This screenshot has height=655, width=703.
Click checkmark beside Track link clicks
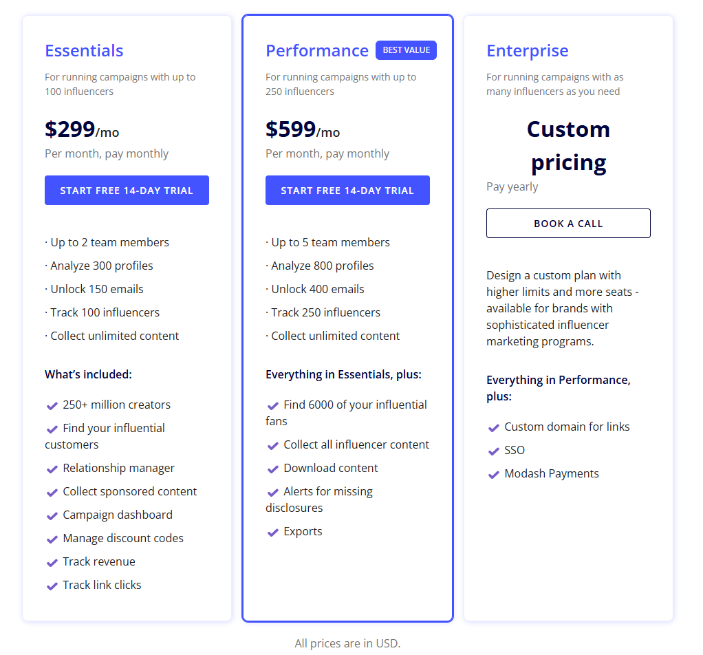pyautogui.click(x=52, y=586)
